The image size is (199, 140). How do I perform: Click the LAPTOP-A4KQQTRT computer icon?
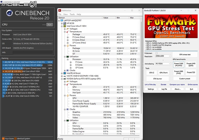point(62,21)
